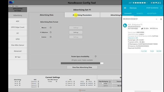This screenshot has height=92, width=164.
Task: Tap CLONE on the Eddystone device
Action: coord(144,51)
